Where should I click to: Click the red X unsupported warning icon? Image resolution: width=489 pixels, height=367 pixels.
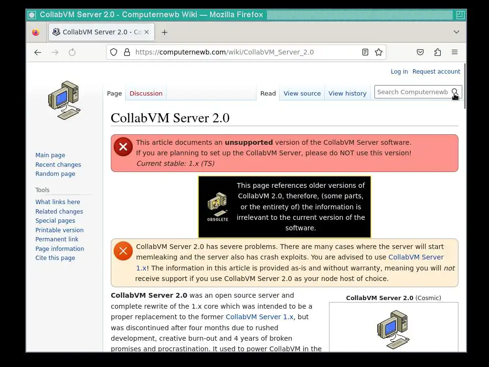coord(123,147)
